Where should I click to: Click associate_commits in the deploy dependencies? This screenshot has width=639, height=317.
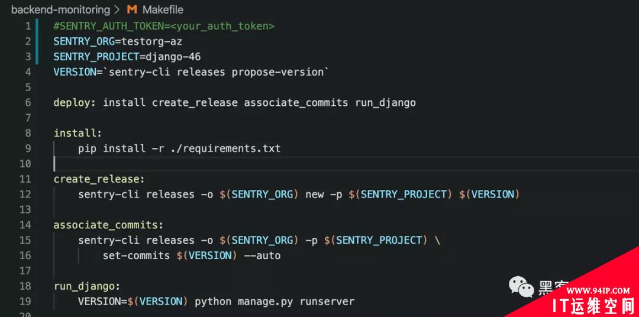tap(296, 102)
